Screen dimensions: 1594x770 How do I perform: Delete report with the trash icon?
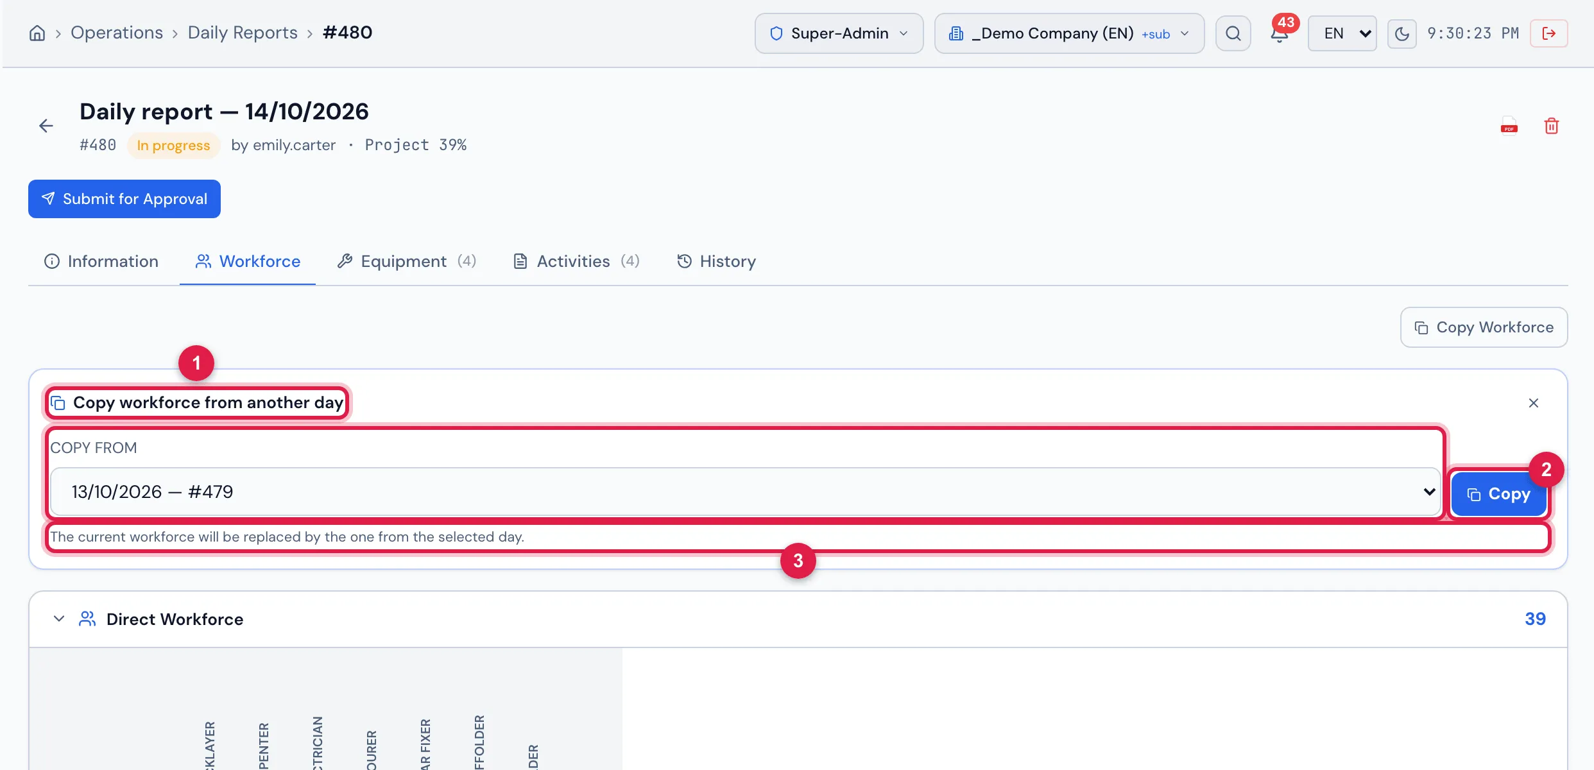coord(1552,126)
